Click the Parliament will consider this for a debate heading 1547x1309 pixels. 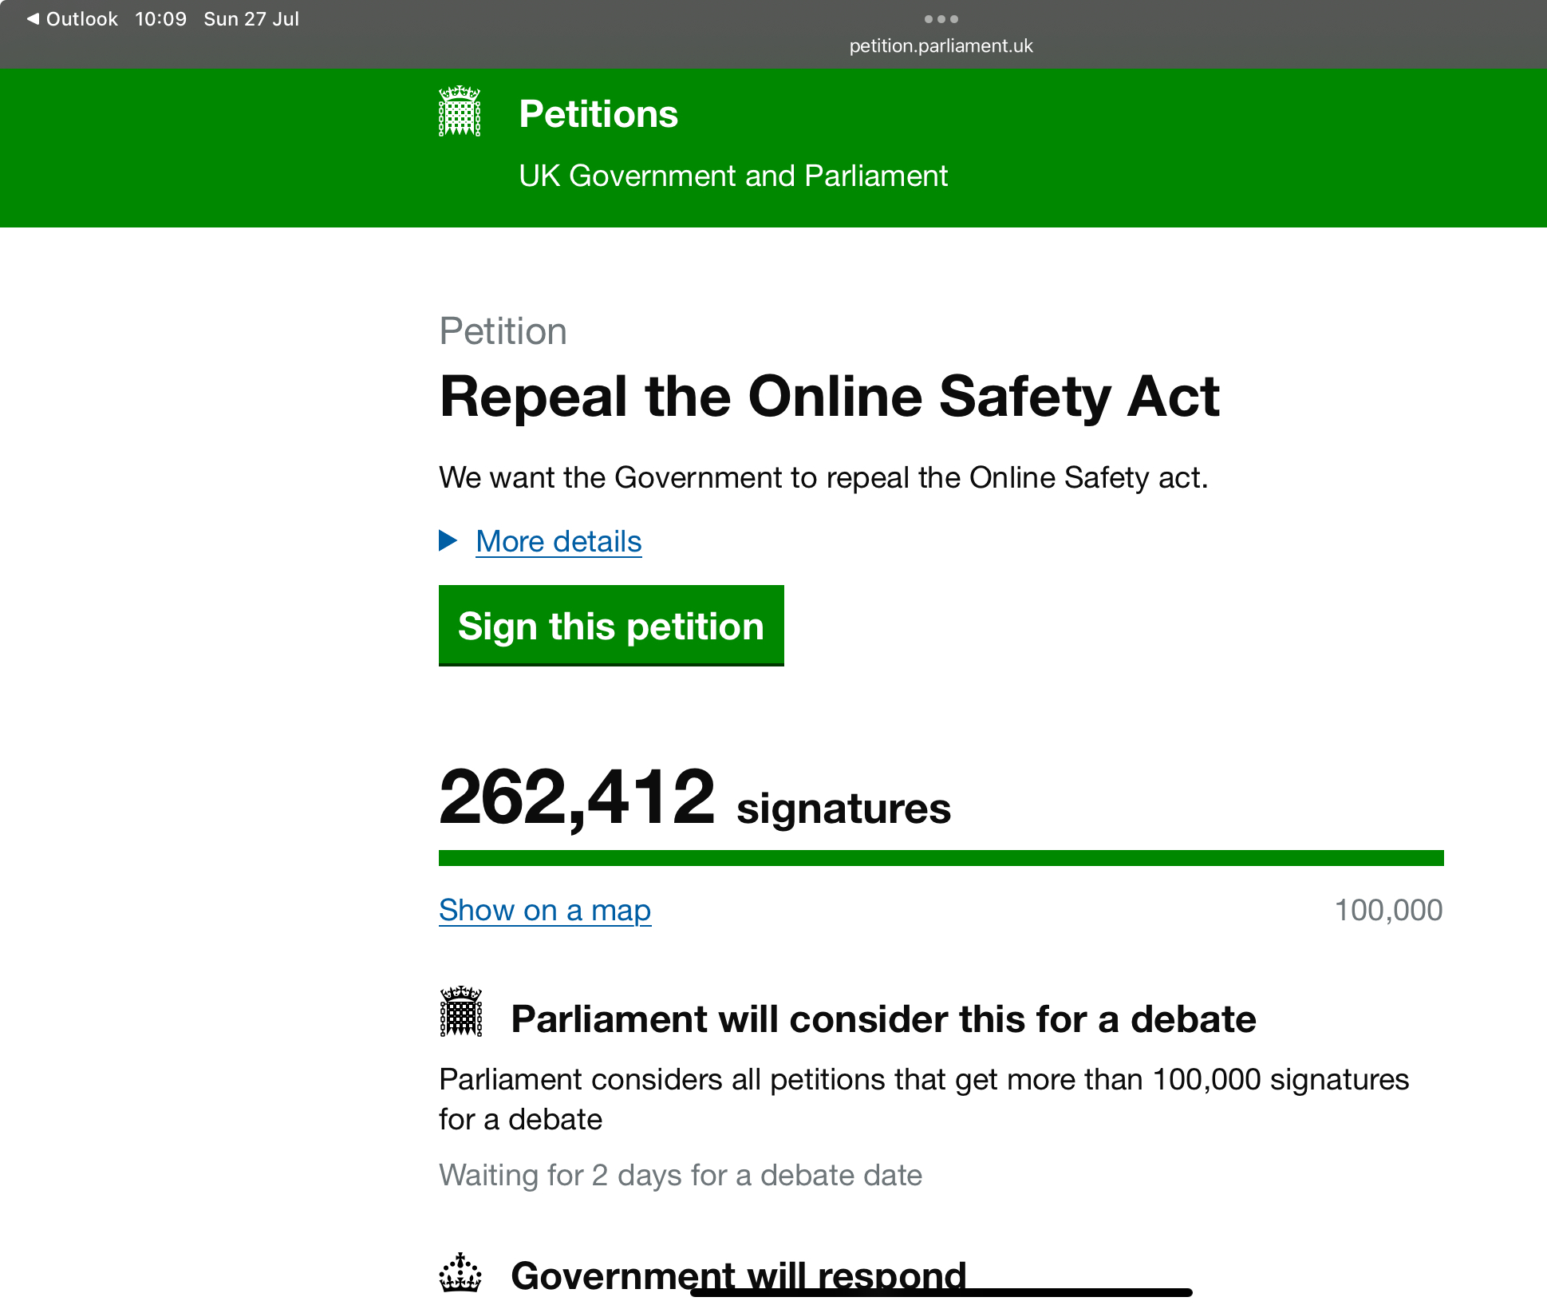[x=883, y=1019]
